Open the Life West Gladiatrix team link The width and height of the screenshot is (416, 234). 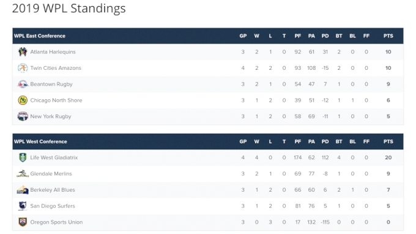(x=54, y=157)
